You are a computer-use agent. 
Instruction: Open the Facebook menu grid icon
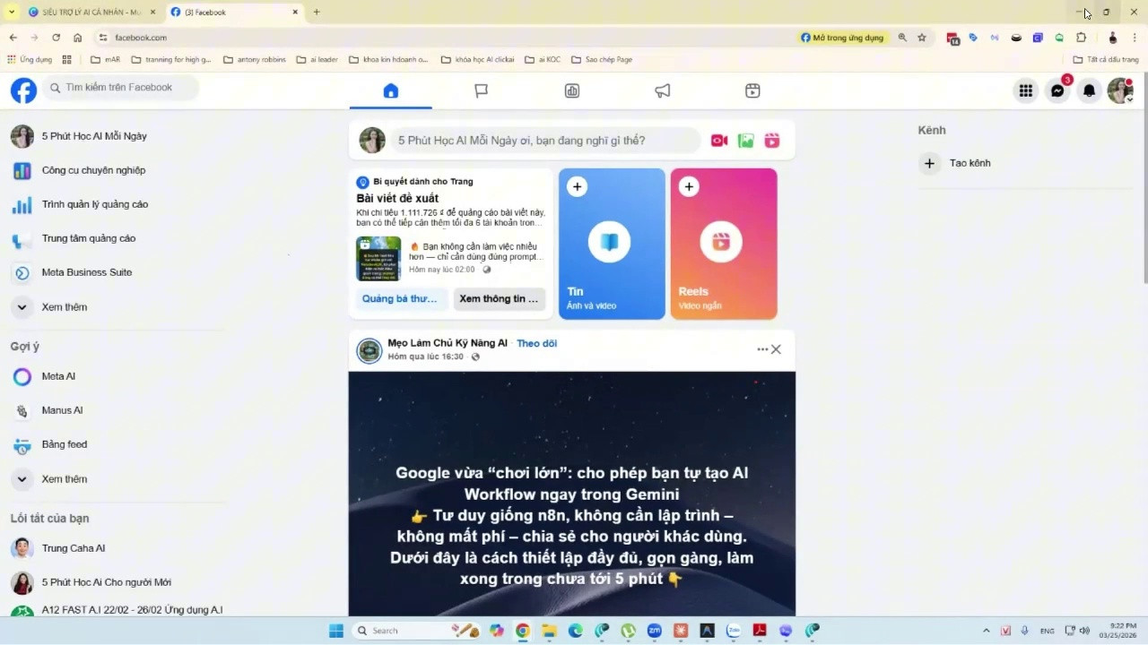1026,90
